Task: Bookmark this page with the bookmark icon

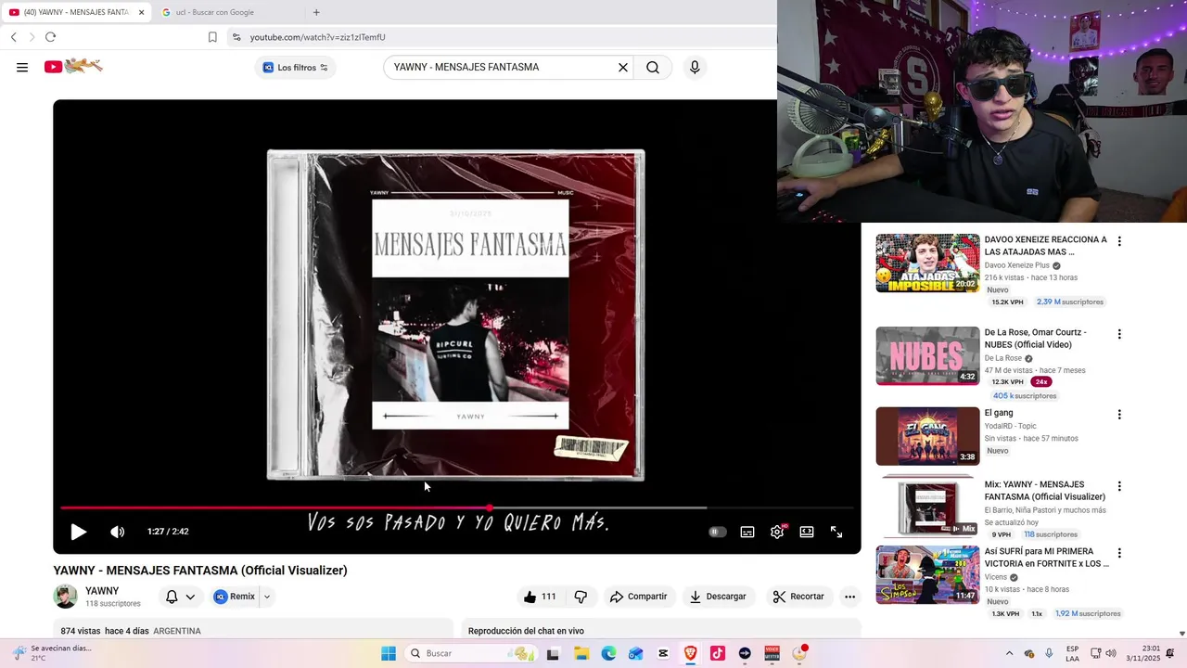Action: [212, 37]
